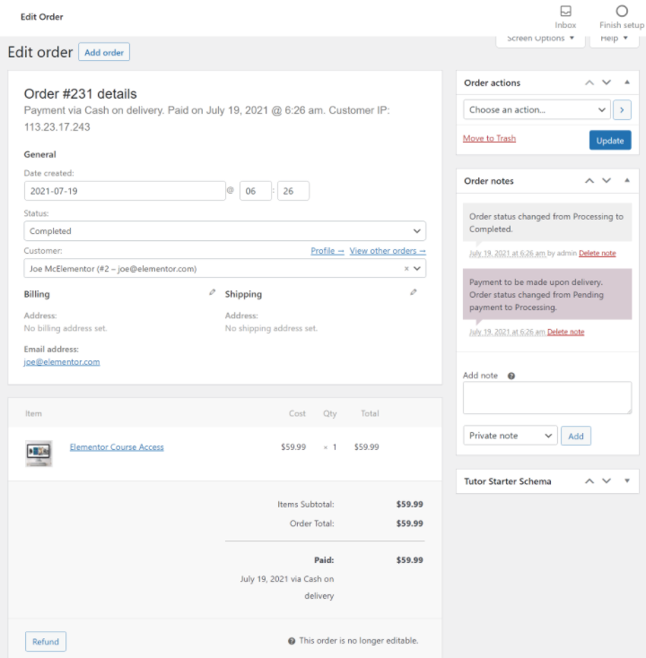Collapse the Order actions panel
Image resolution: width=646 pixels, height=658 pixels.
627,82
